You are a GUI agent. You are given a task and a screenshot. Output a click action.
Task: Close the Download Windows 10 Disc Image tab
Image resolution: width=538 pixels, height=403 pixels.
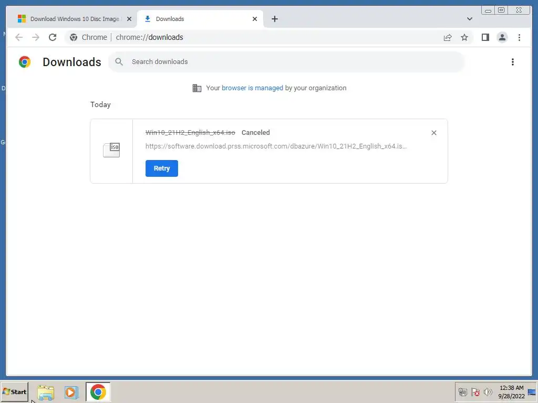(129, 19)
